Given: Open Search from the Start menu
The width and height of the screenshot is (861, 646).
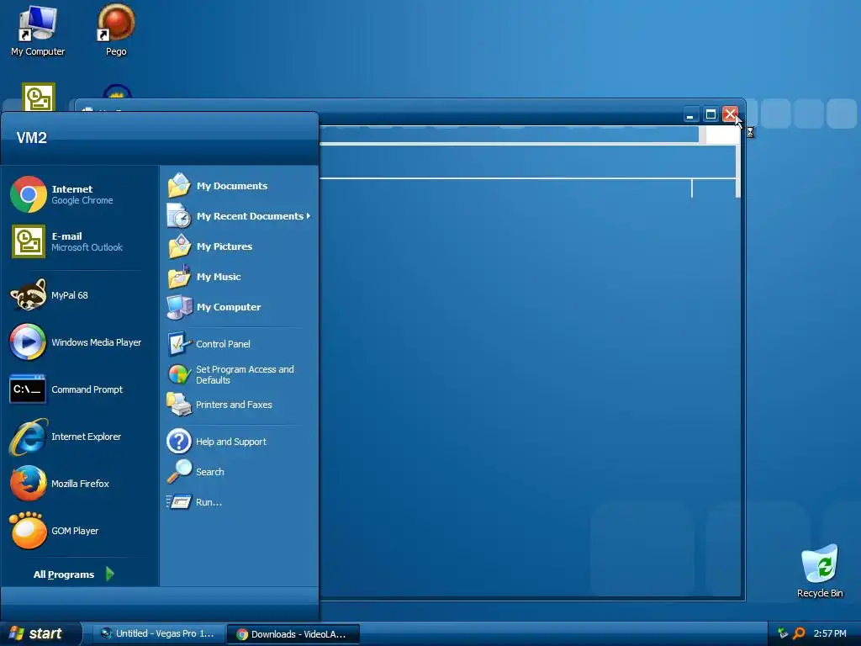Looking at the screenshot, I should (x=239, y=471).
